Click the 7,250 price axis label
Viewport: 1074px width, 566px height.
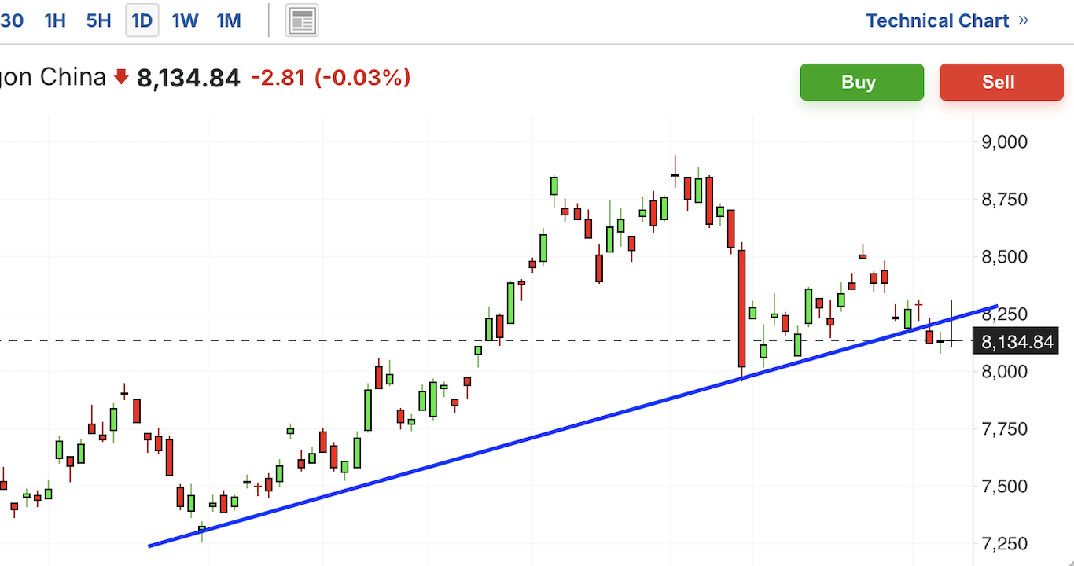pyautogui.click(x=1005, y=543)
